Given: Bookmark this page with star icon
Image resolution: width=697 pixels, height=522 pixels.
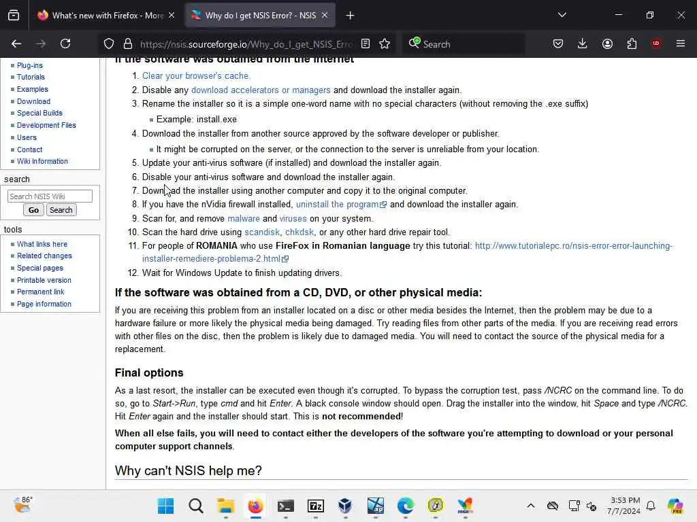Looking at the screenshot, I should (385, 43).
